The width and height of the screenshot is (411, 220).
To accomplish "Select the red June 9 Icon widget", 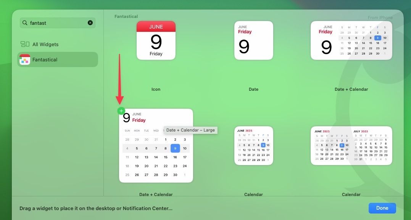I will pyautogui.click(x=156, y=40).
